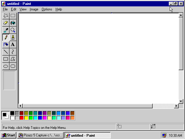Choose the straight Line tool
This screenshot has width=185, height=139.
click(x=6, y=52)
